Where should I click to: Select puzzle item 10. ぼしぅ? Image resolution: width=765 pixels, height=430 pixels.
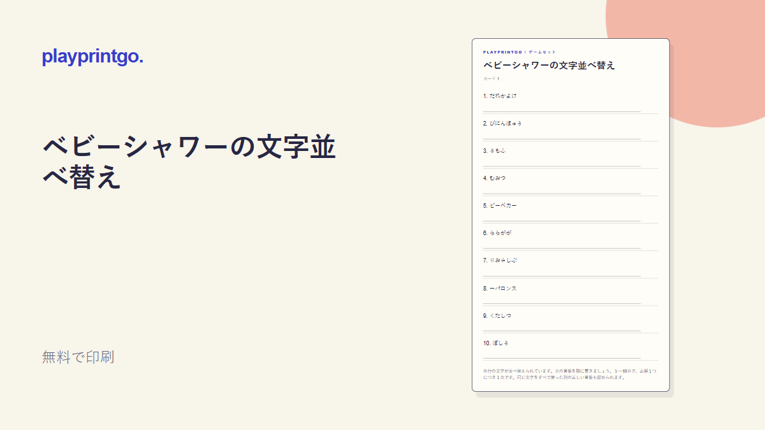tap(496, 343)
